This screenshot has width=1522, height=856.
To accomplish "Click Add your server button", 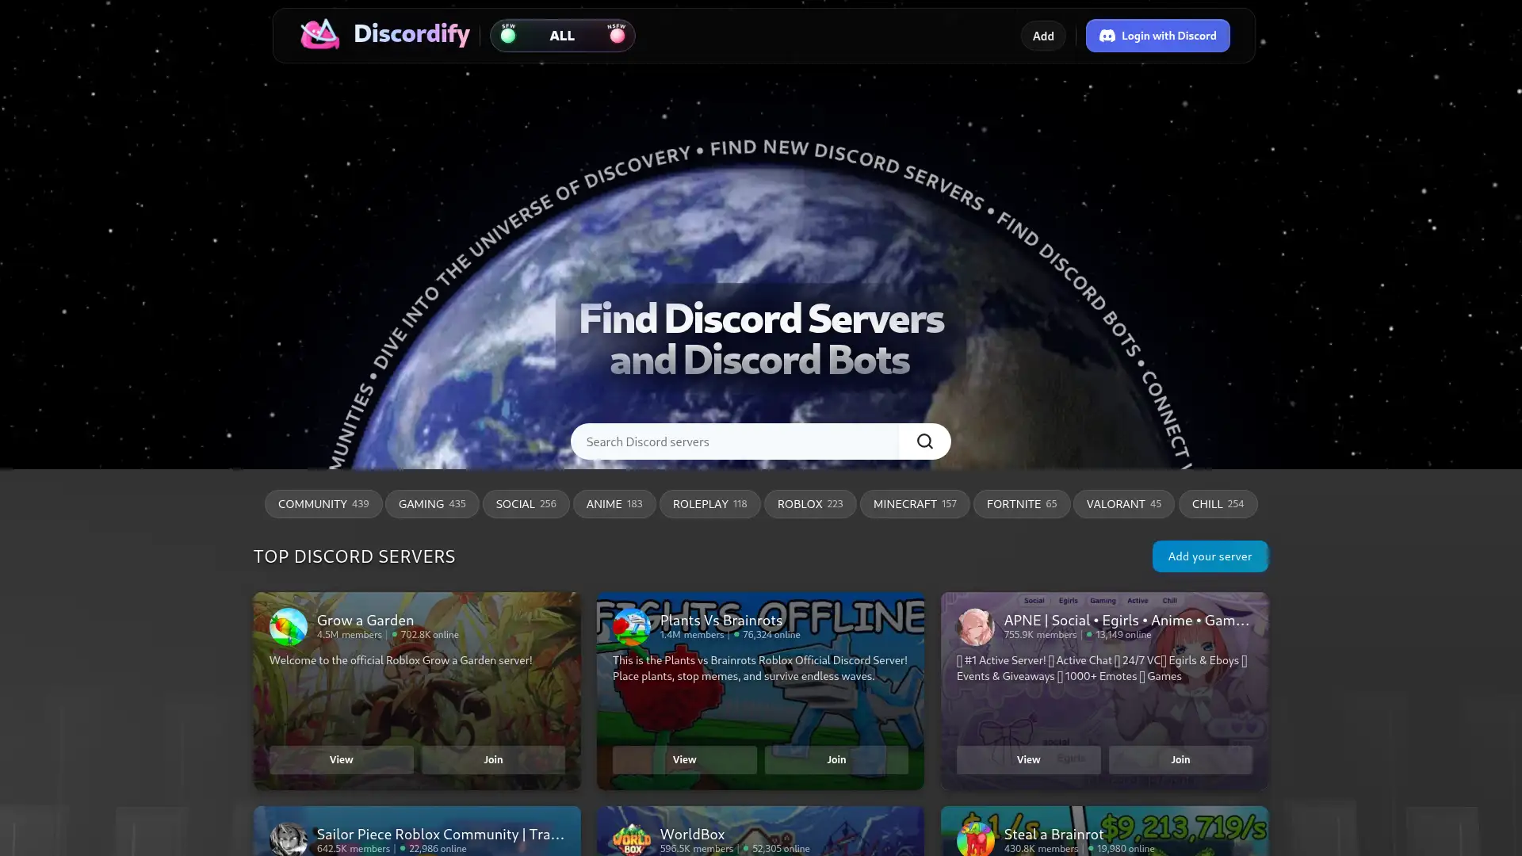I will coord(1210,556).
